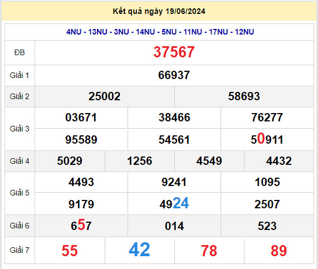The width and height of the screenshot is (318, 269).
Task: Click Giải 6 number 657
Action: (x=81, y=225)
